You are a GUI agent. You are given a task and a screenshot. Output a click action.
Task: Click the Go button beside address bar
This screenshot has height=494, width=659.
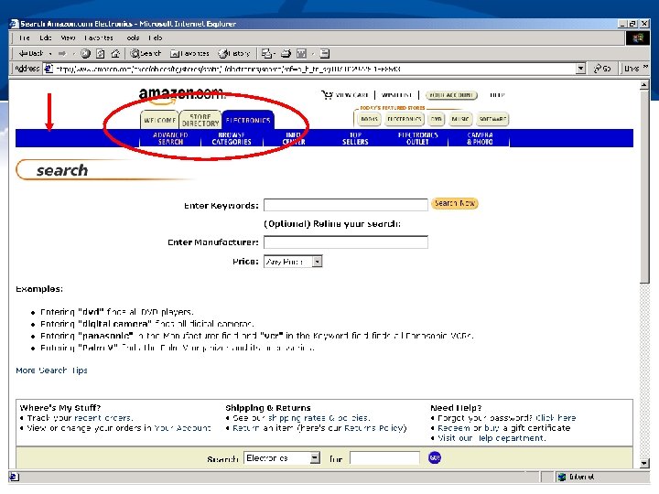(602, 69)
